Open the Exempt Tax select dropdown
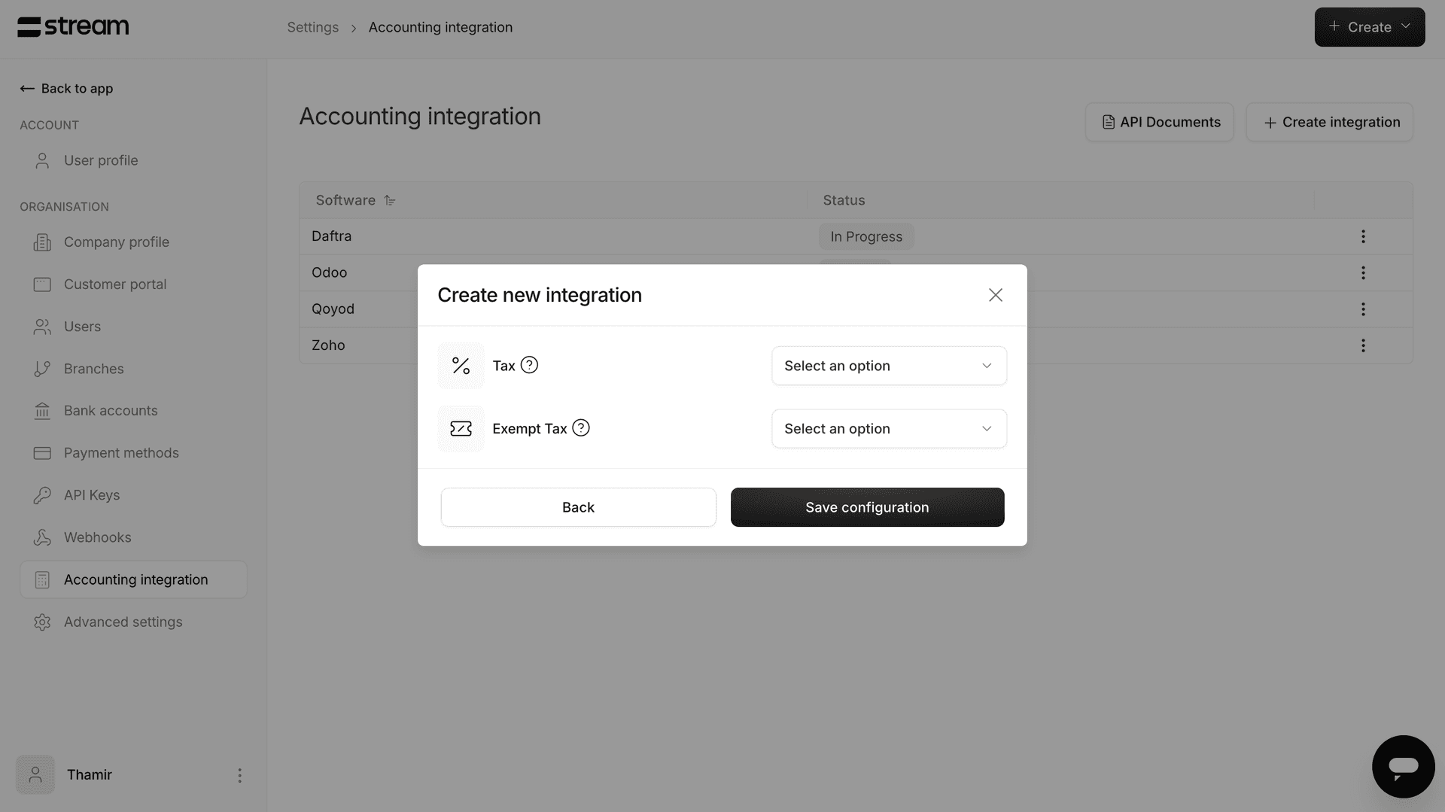This screenshot has width=1445, height=812. tap(889, 429)
